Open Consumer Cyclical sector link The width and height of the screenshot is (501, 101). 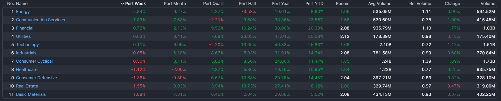pyautogui.click(x=34, y=61)
